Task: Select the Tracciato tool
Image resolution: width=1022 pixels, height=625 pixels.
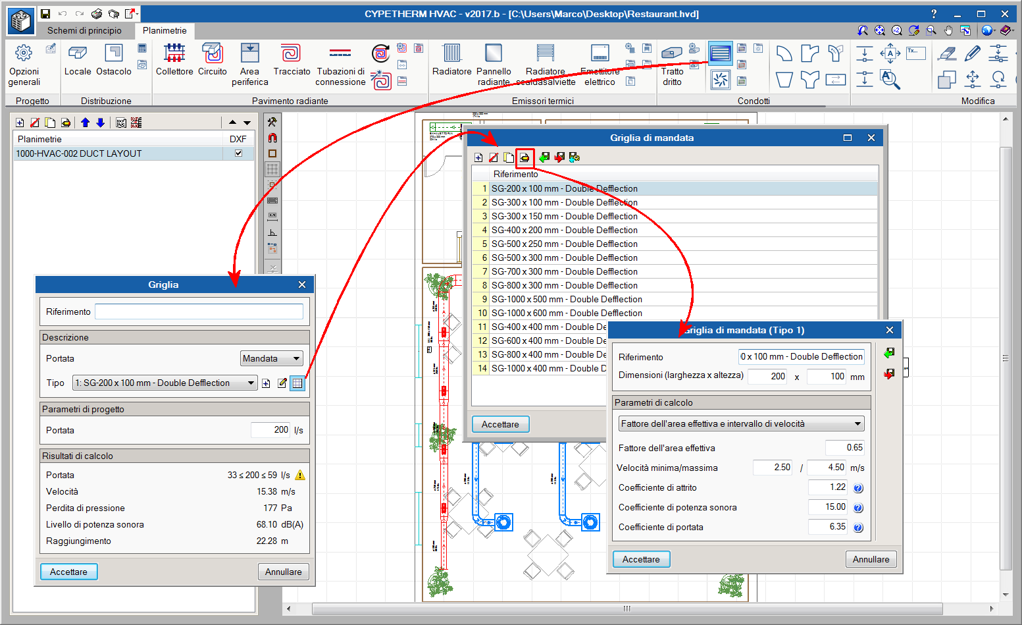Action: click(x=292, y=60)
